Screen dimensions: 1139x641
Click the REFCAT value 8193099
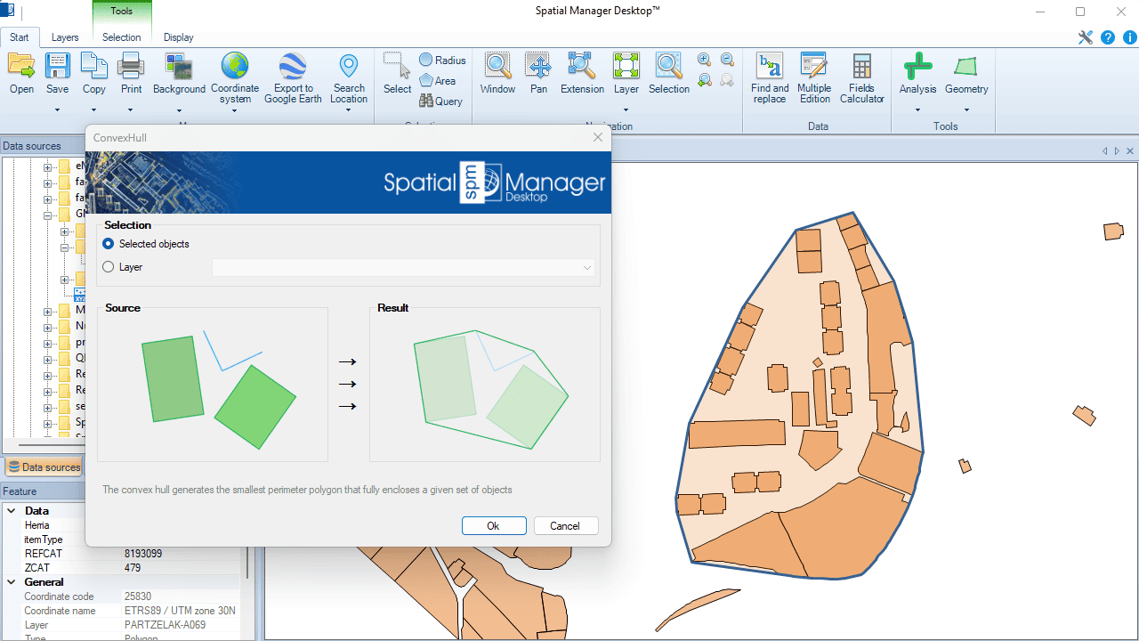tap(143, 554)
